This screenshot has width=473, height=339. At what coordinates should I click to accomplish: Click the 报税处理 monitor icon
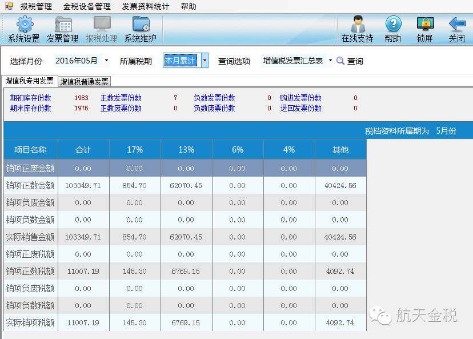102,24
